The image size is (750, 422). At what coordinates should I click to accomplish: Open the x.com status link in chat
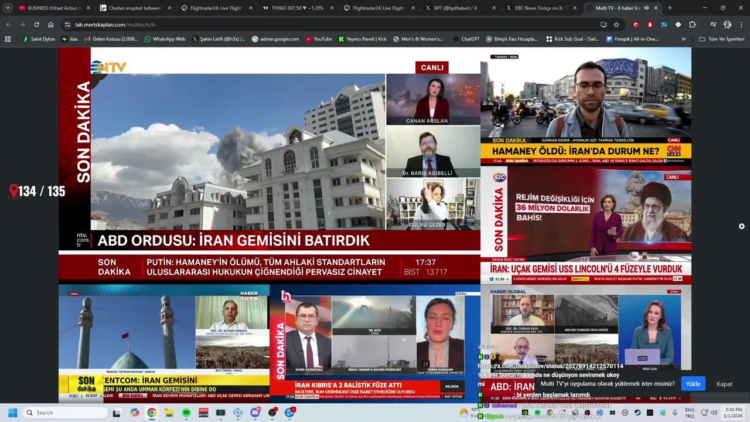click(551, 366)
